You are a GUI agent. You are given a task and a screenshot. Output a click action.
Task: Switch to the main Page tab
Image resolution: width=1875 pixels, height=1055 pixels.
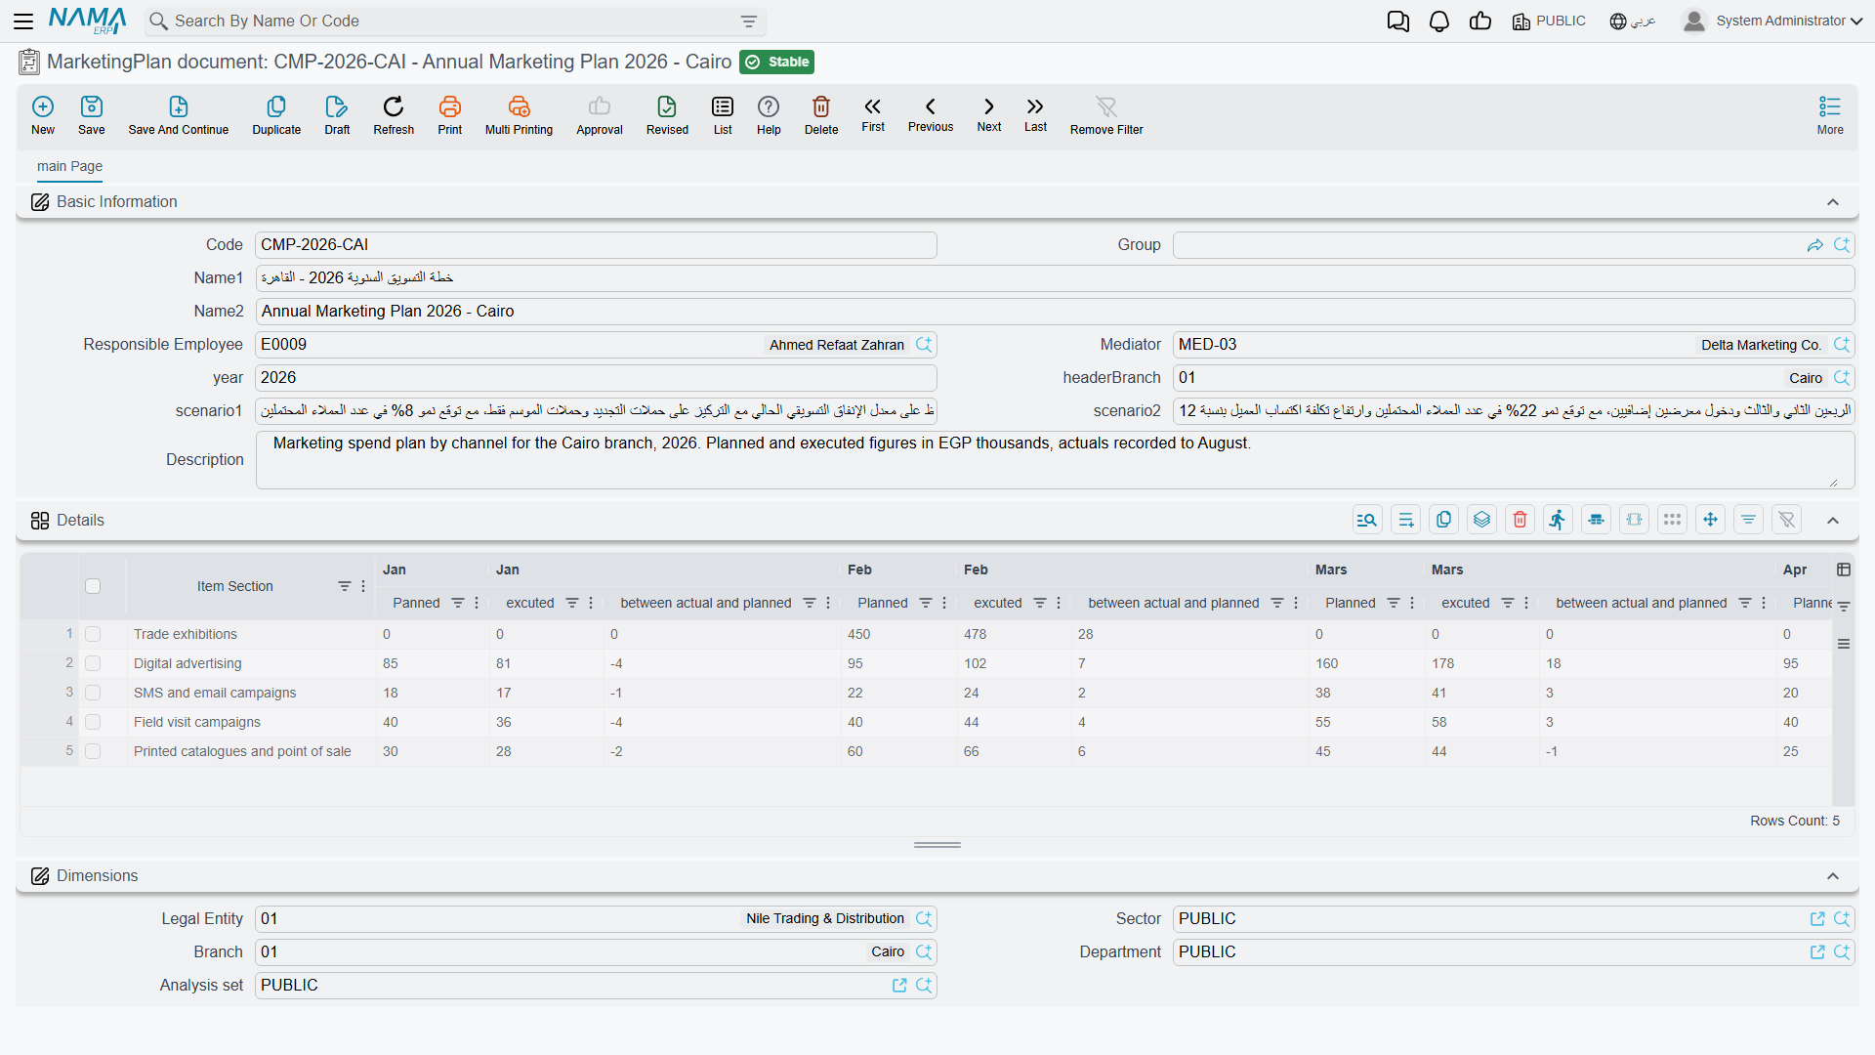(69, 166)
